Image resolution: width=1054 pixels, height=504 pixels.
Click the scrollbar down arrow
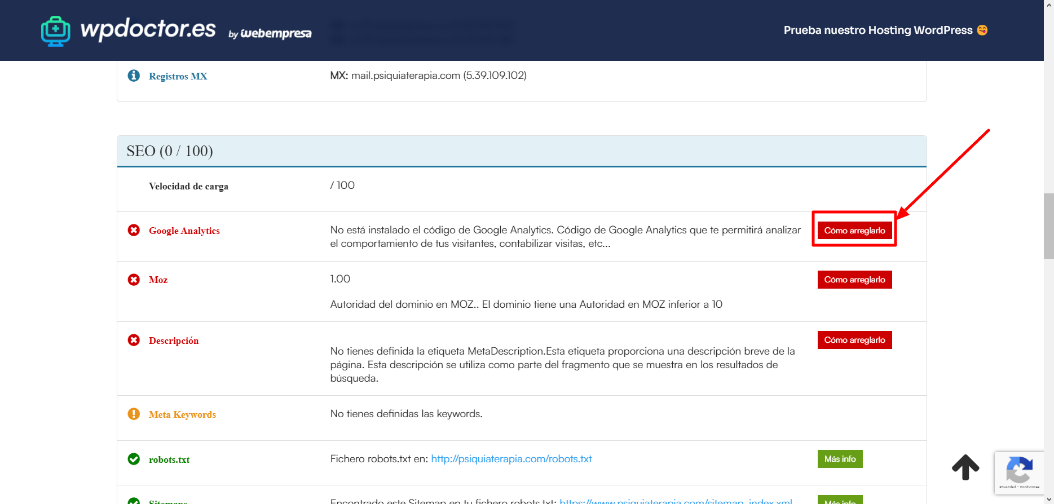tap(1049, 499)
